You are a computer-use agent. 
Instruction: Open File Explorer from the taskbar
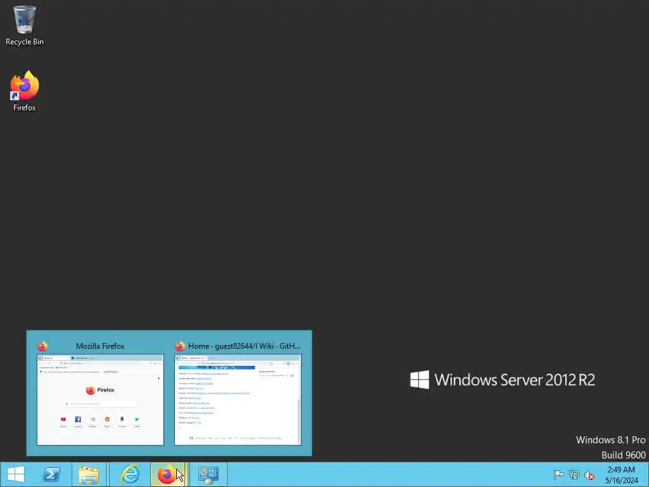89,474
